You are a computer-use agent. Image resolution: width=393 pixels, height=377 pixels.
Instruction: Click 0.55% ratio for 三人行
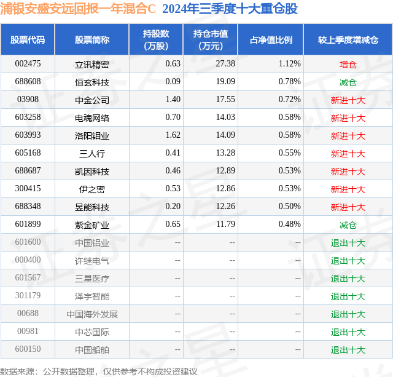coord(289,153)
